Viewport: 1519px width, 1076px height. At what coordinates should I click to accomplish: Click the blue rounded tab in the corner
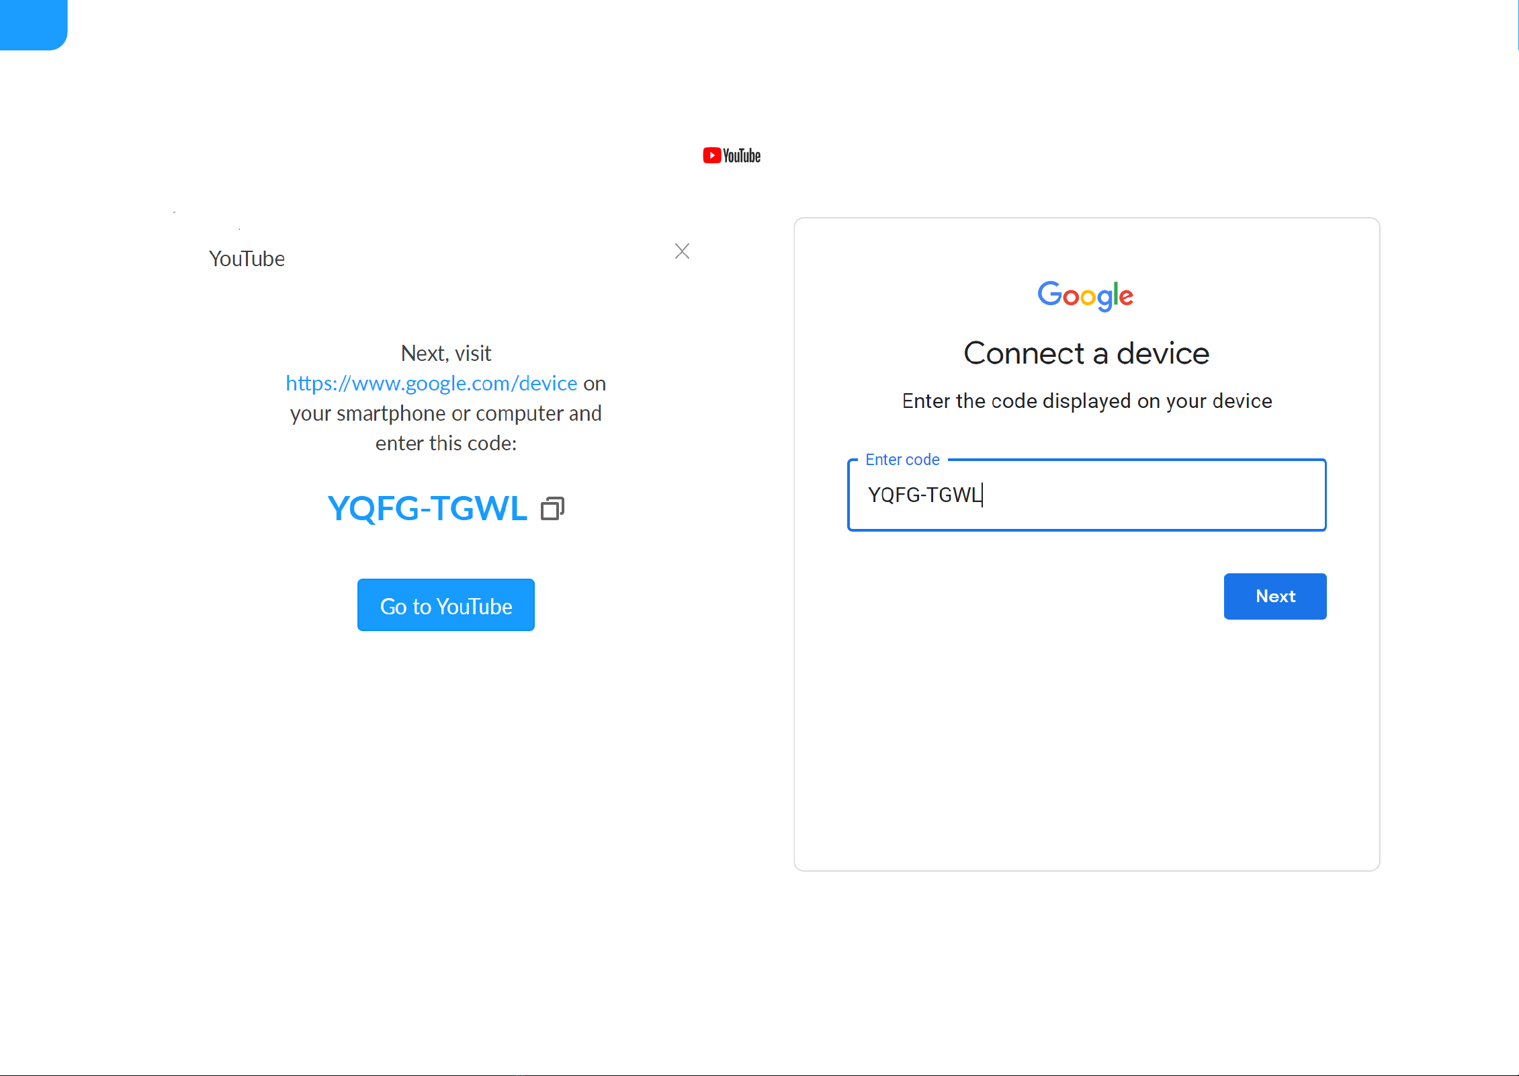pos(33,24)
